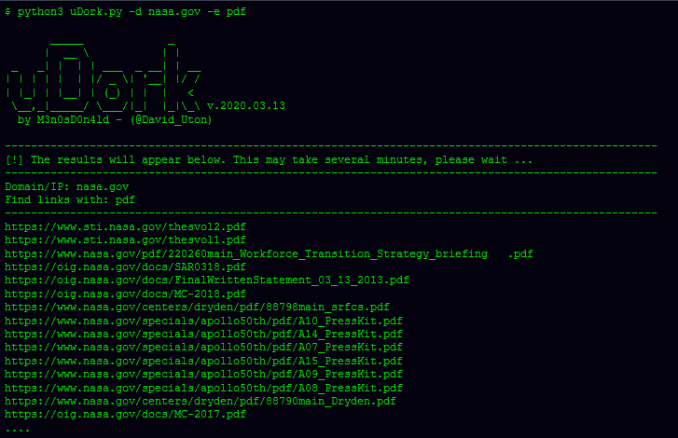Click the A07_PressKit.pdf link
Image resolution: width=678 pixels, height=438 pixels.
point(203,348)
